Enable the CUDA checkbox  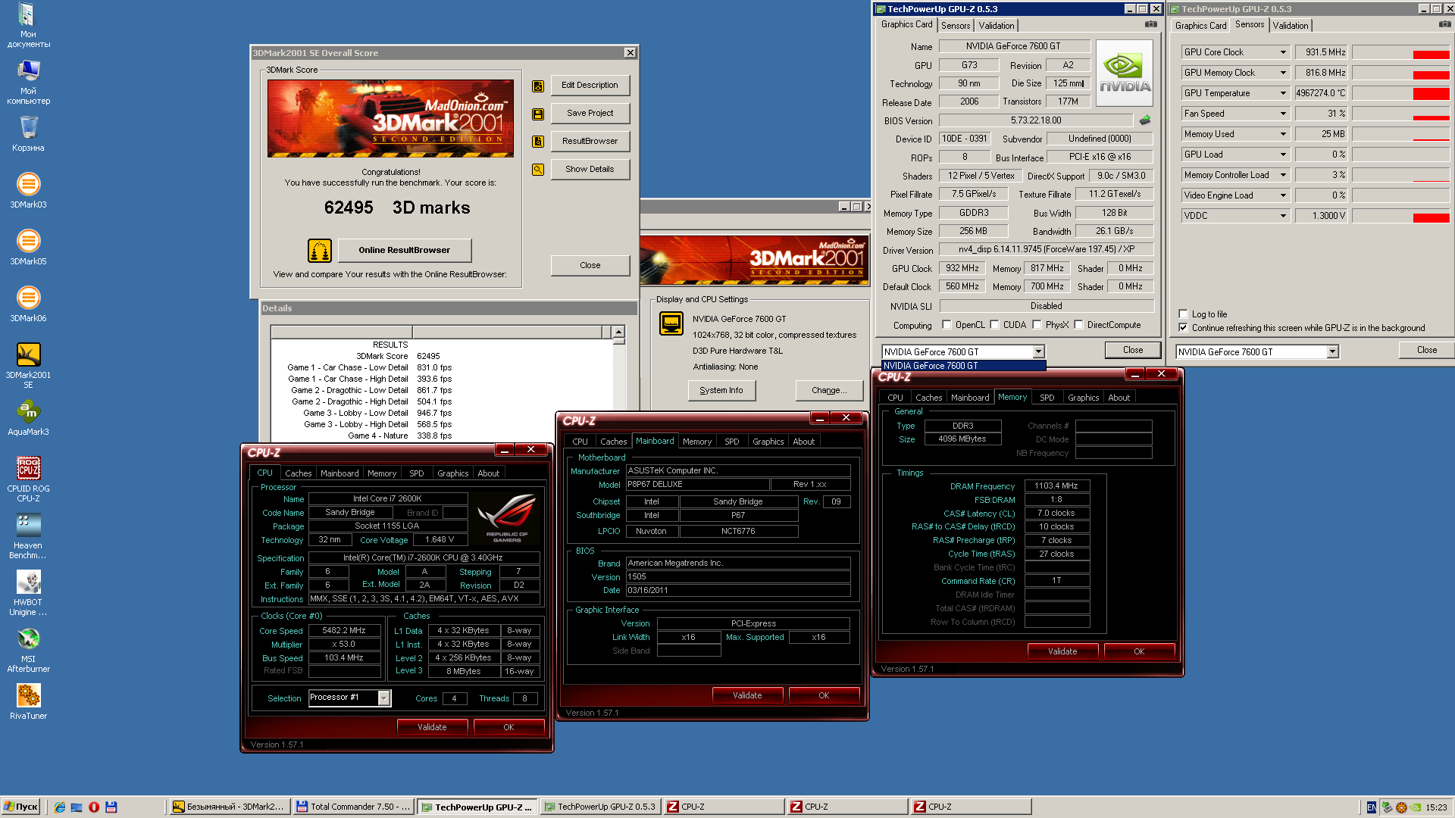pyautogui.click(x=994, y=325)
